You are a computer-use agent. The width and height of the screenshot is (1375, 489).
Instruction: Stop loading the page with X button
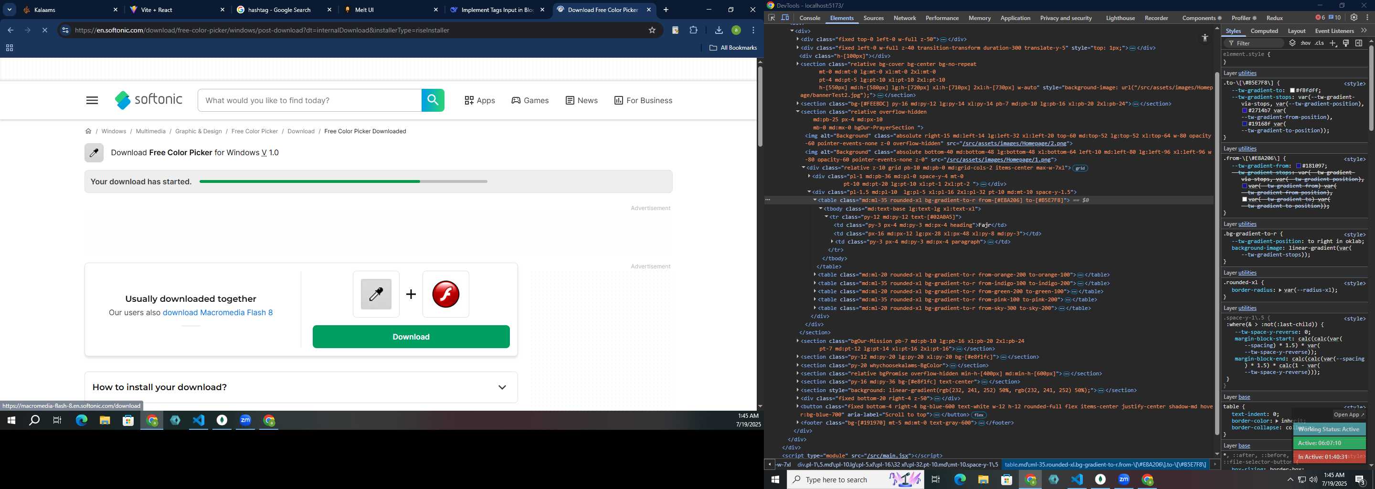45,31
